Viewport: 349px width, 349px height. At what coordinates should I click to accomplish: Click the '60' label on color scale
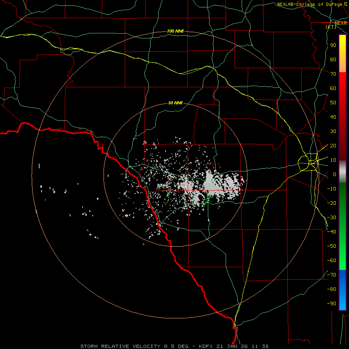(333, 88)
